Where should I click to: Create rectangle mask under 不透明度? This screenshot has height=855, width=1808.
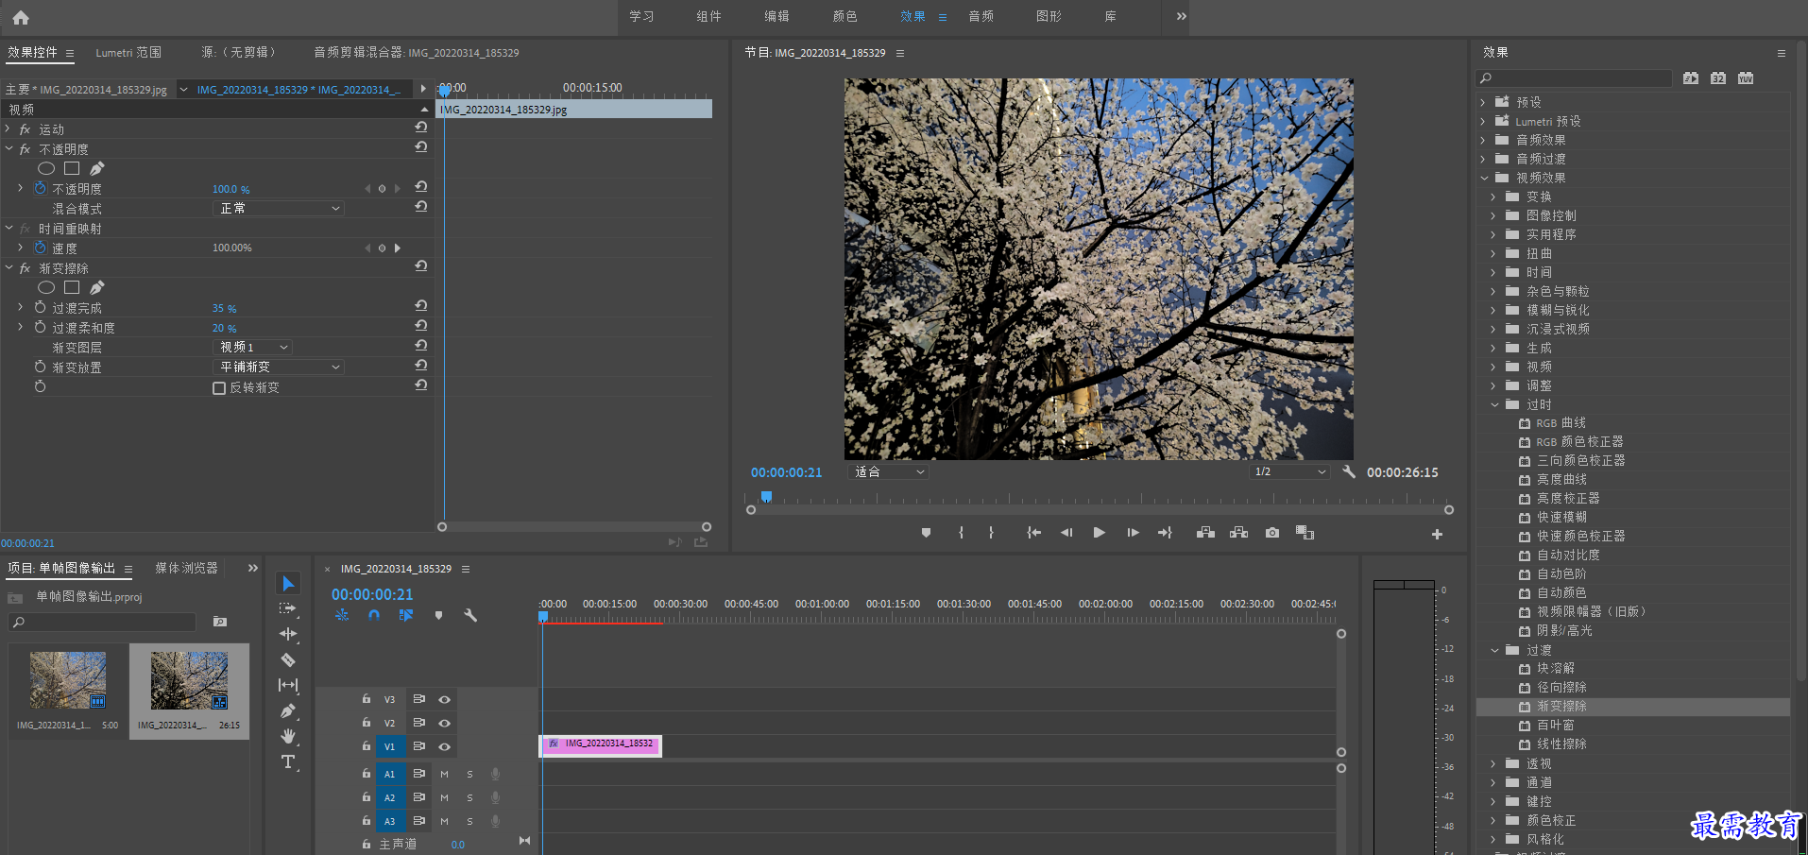72,168
